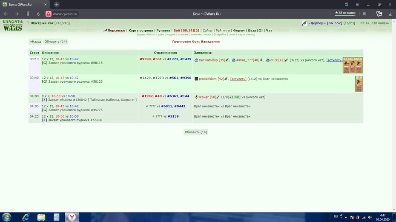
Task: Open dr.DJ[42] player link
Action: point(277,60)
